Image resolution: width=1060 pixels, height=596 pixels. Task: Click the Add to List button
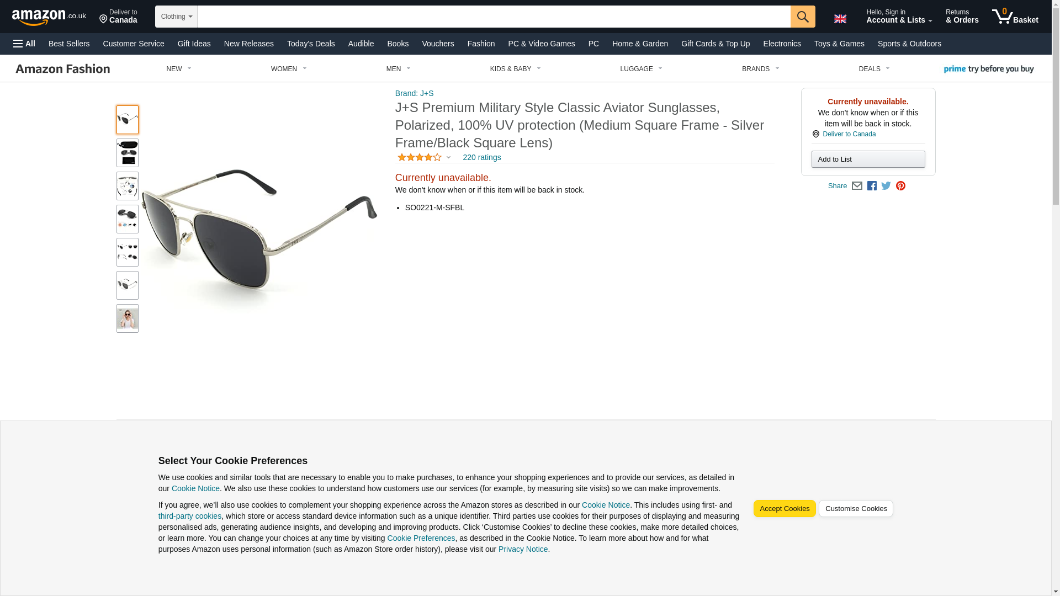[868, 159]
